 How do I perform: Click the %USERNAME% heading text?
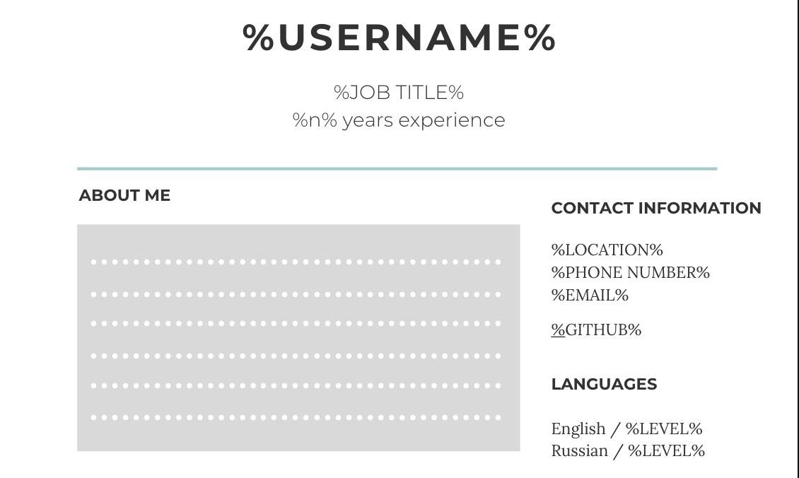click(399, 37)
